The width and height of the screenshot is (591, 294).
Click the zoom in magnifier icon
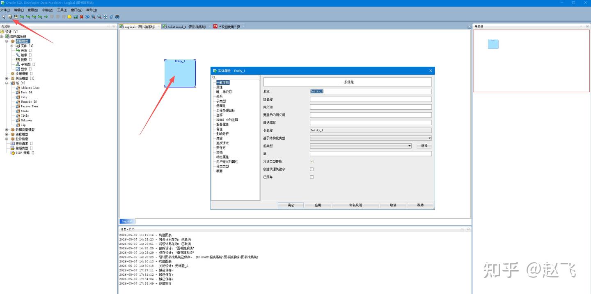(94, 17)
